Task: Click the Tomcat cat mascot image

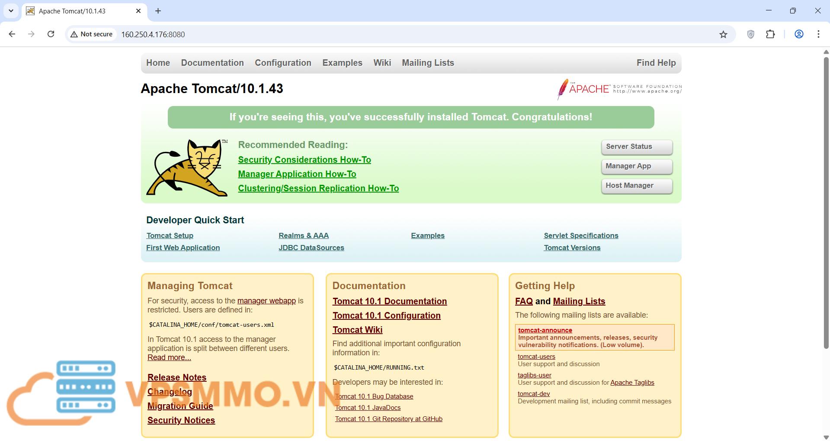Action: pos(187,167)
